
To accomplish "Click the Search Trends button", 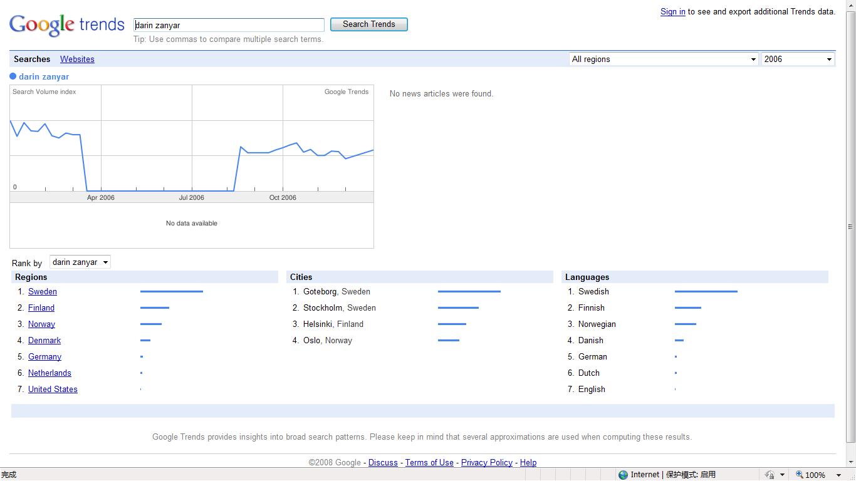I will coord(369,24).
